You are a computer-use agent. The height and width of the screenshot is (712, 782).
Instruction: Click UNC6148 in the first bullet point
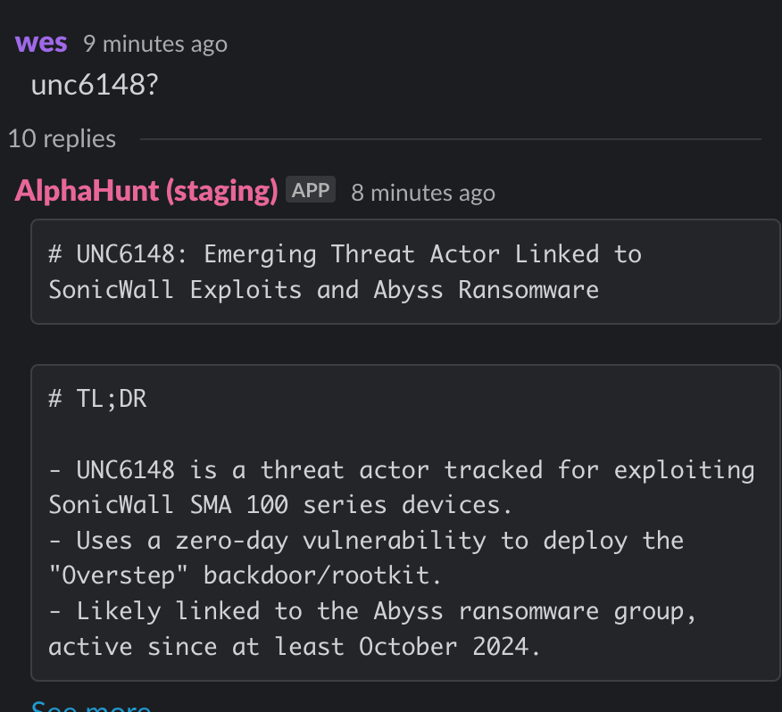(x=125, y=468)
